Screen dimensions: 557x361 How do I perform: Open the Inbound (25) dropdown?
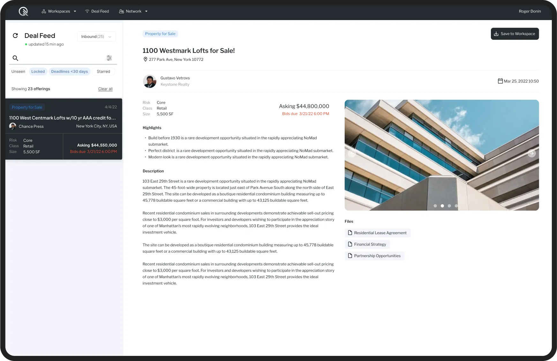[x=96, y=37]
